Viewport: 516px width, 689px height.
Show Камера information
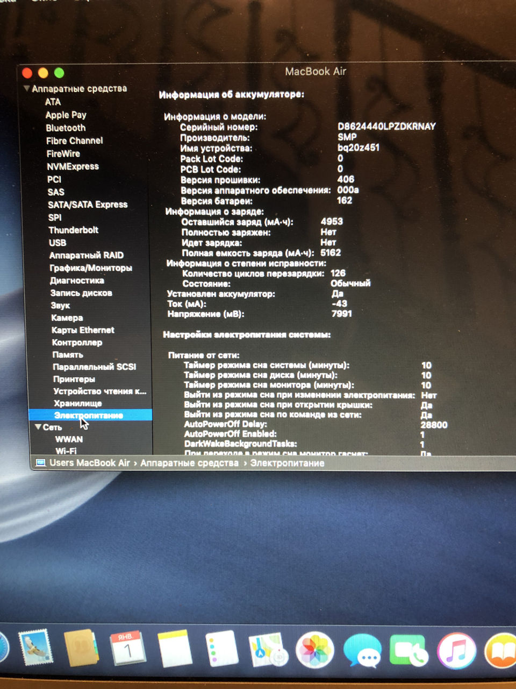coord(67,318)
